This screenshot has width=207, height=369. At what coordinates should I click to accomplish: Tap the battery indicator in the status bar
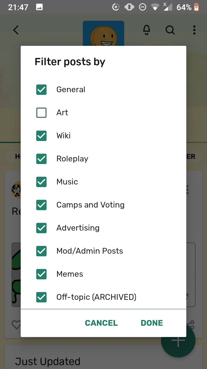(196, 6)
